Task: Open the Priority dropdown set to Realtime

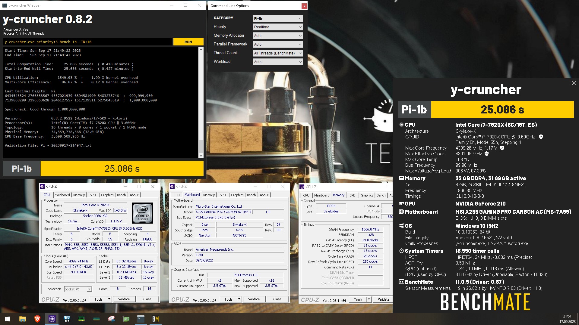Action: click(x=278, y=27)
